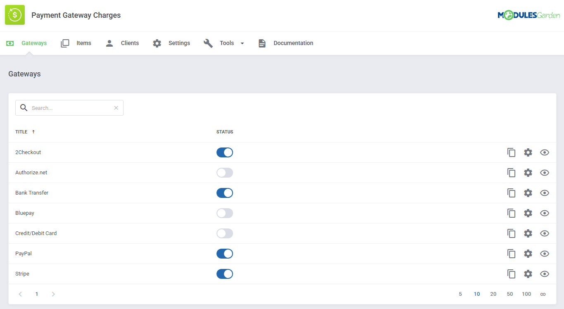Expand the Tools dropdown arrow
The height and width of the screenshot is (309, 564).
(242, 43)
